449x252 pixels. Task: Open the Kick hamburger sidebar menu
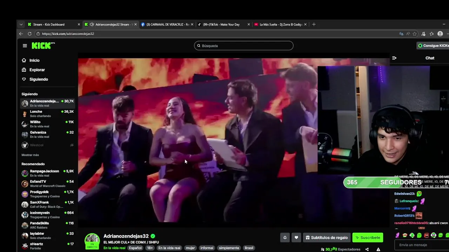coord(25,45)
